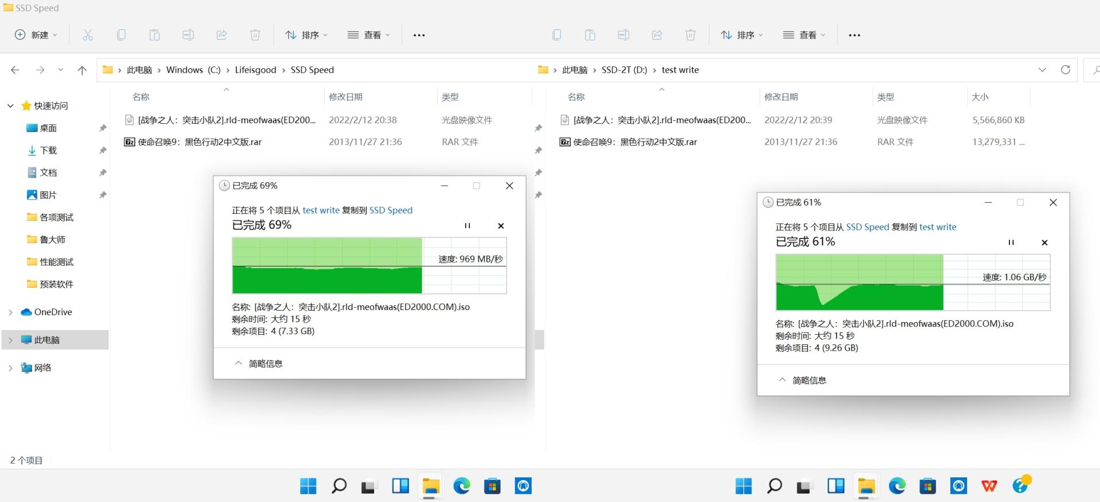
Task: Click the SSD Speed link in left dialog
Action: coord(391,210)
